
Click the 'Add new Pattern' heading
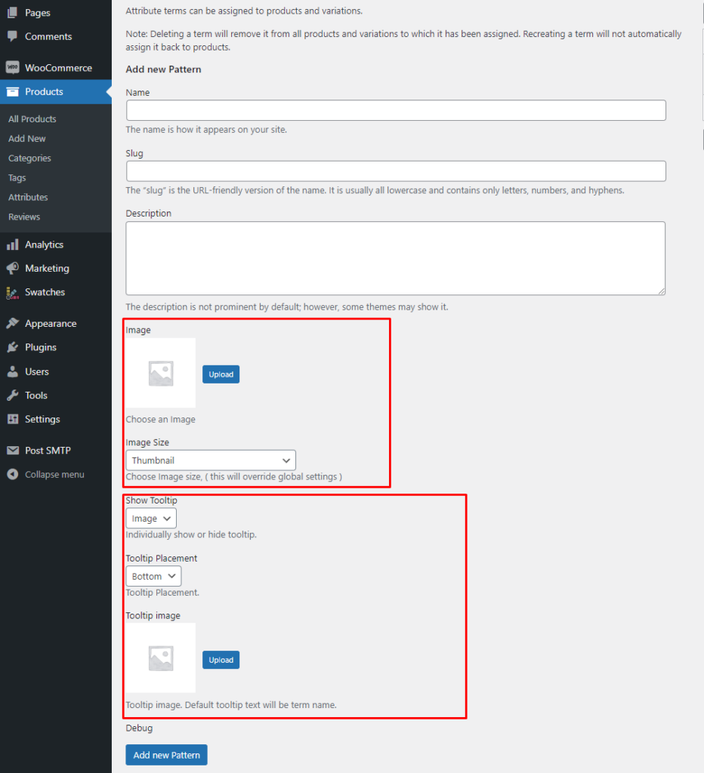point(163,69)
